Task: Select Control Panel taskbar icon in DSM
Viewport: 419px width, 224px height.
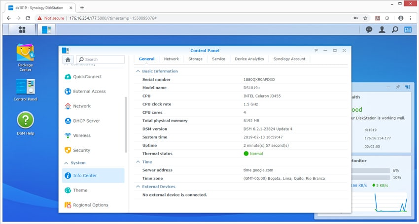Action: [46, 30]
